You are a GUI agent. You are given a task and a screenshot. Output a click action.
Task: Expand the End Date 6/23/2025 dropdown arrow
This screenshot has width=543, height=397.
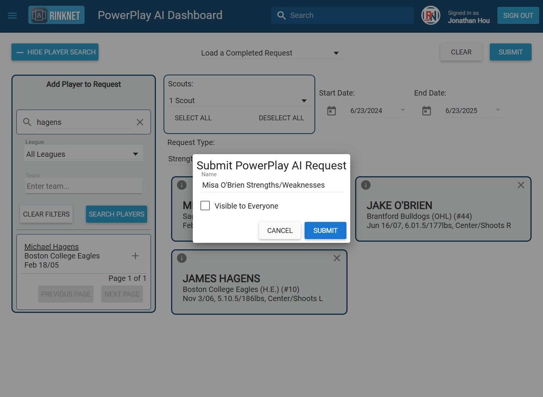pos(498,110)
